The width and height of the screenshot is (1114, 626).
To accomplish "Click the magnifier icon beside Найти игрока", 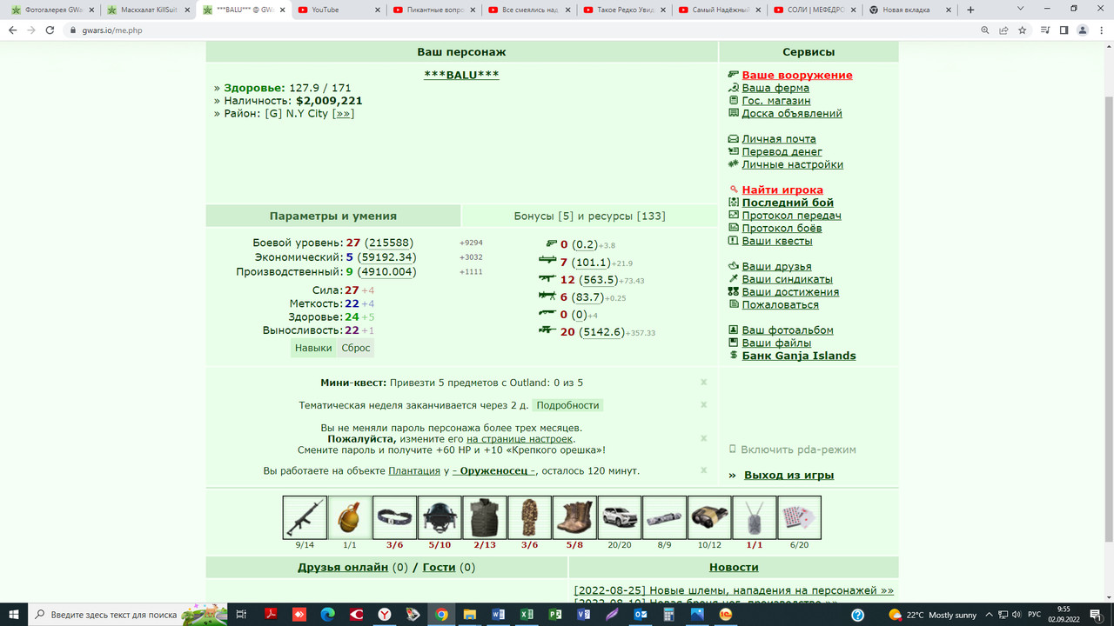I will click(734, 190).
